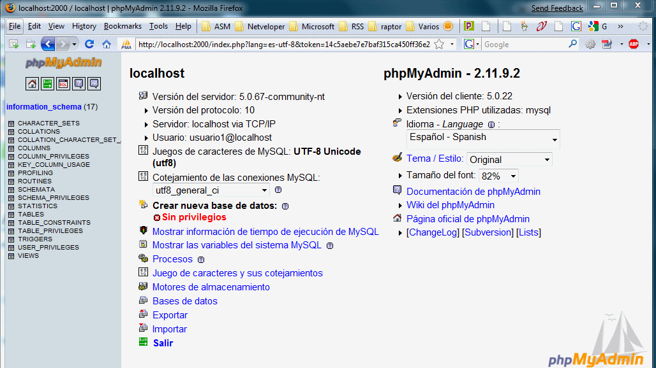This screenshot has width=656, height=368.
Task: Click the orange round bookmark icon after Varios
Action: pos(448,26)
